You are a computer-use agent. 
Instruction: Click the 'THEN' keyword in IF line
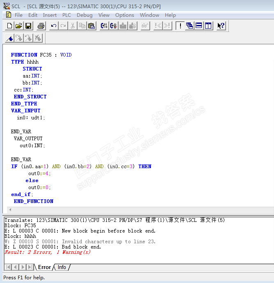(145, 167)
